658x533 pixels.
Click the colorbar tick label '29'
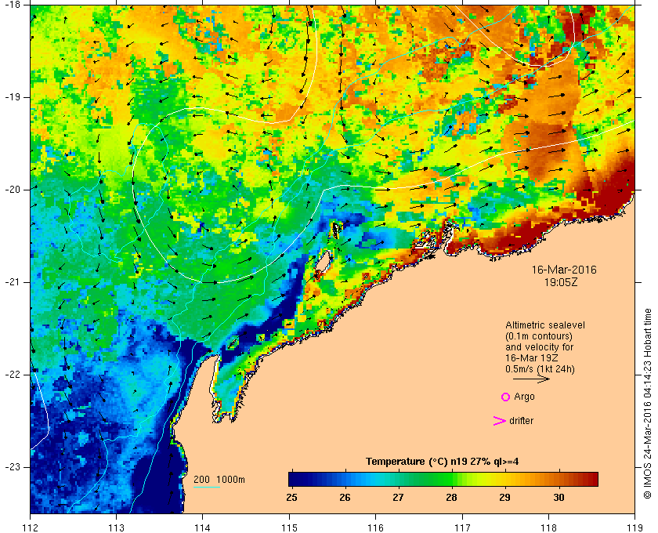point(504,498)
